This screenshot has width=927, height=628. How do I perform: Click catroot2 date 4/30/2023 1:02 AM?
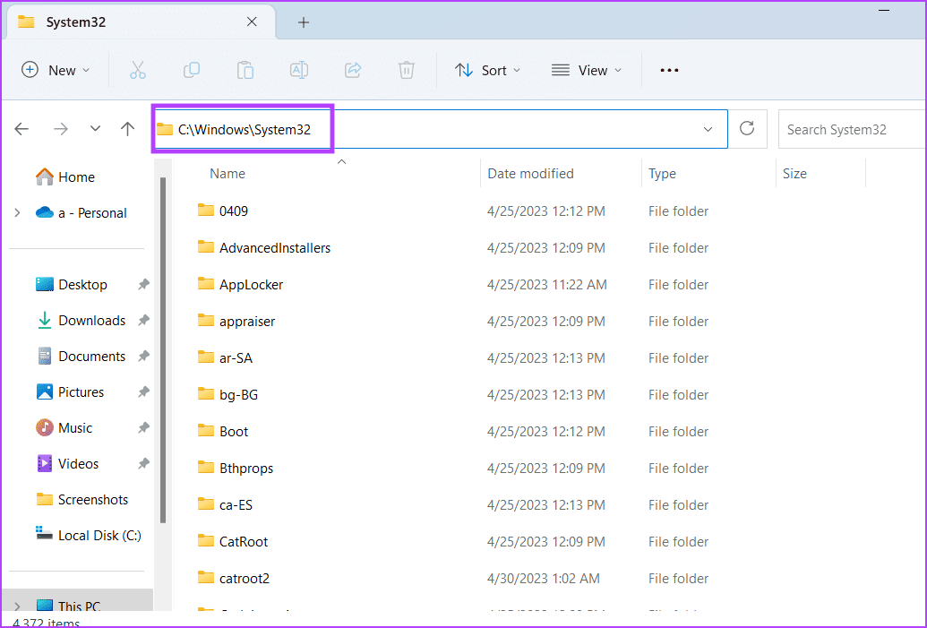(x=544, y=579)
